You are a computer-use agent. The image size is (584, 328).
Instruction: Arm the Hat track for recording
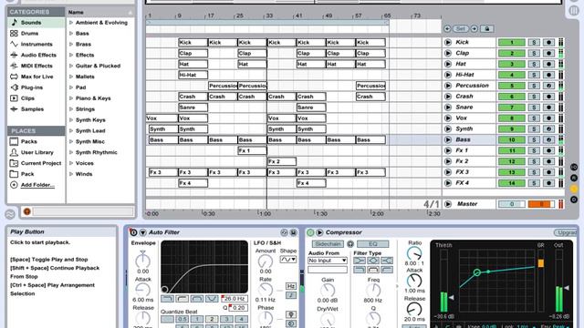pyautogui.click(x=548, y=64)
